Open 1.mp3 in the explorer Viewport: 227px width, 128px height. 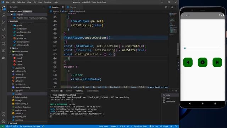[19, 58]
